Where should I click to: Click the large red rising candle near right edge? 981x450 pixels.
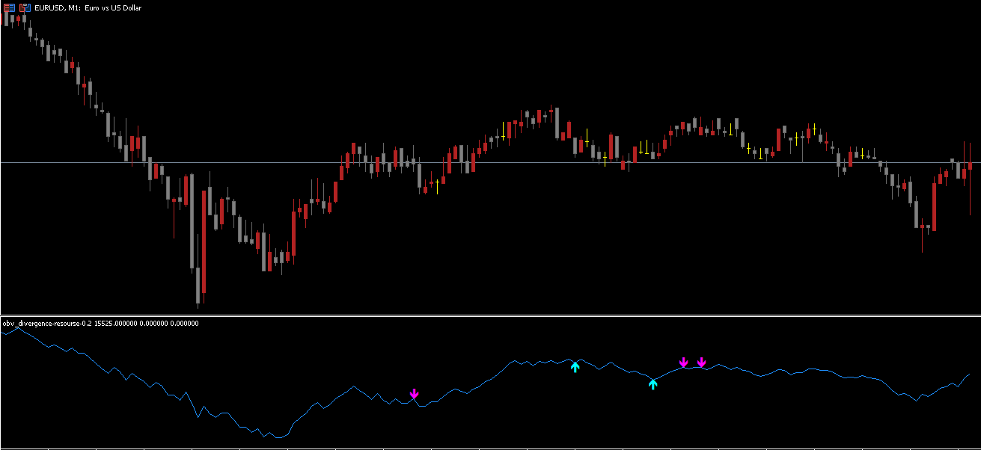click(x=934, y=206)
